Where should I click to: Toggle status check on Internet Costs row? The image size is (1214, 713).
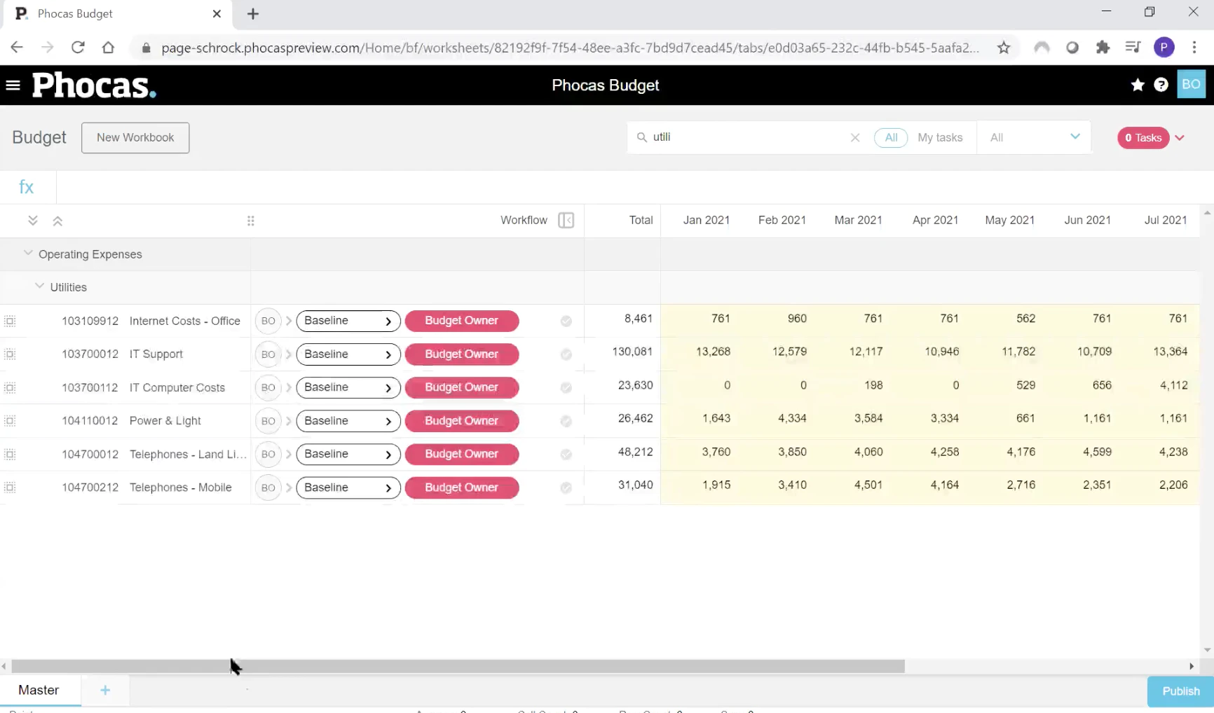pyautogui.click(x=566, y=321)
